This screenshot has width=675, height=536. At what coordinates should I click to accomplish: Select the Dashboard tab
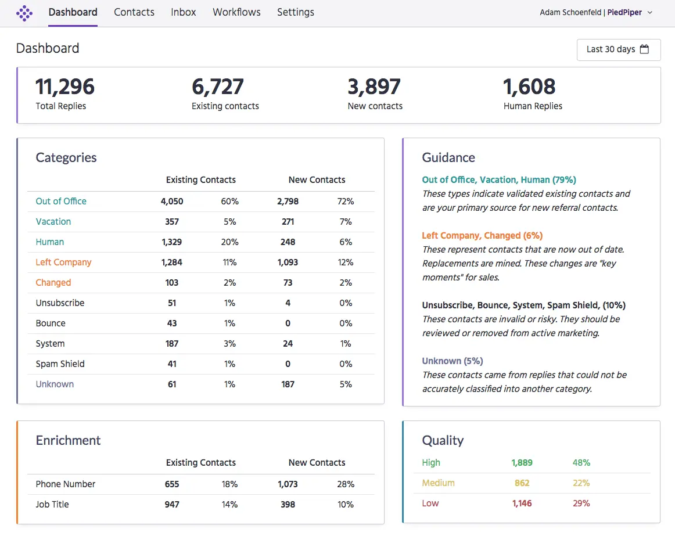(x=73, y=12)
